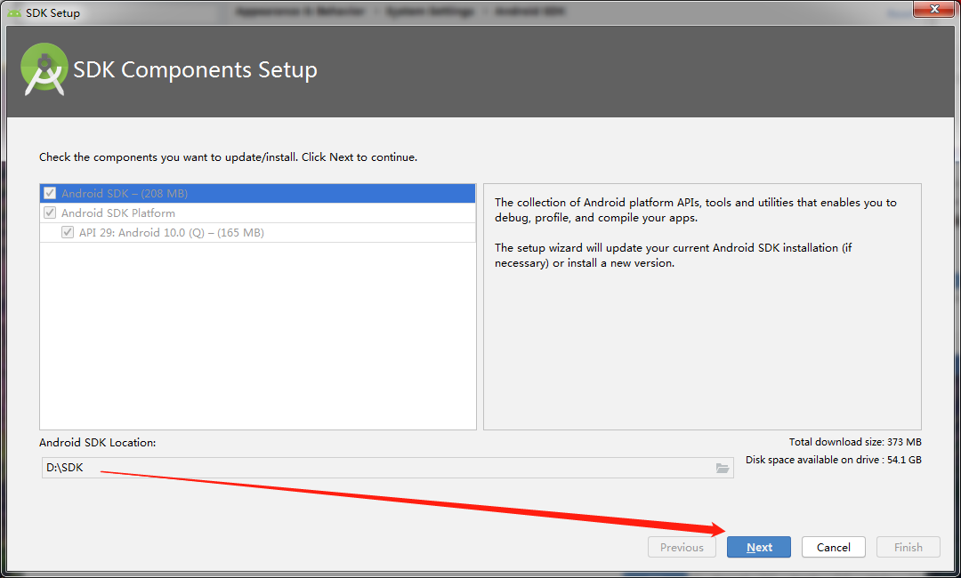The height and width of the screenshot is (578, 961).
Task: Click the disabled Previous button
Action: point(682,547)
